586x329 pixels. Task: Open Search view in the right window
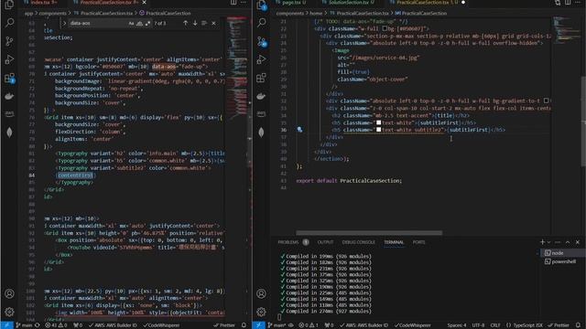(x=262, y=23)
